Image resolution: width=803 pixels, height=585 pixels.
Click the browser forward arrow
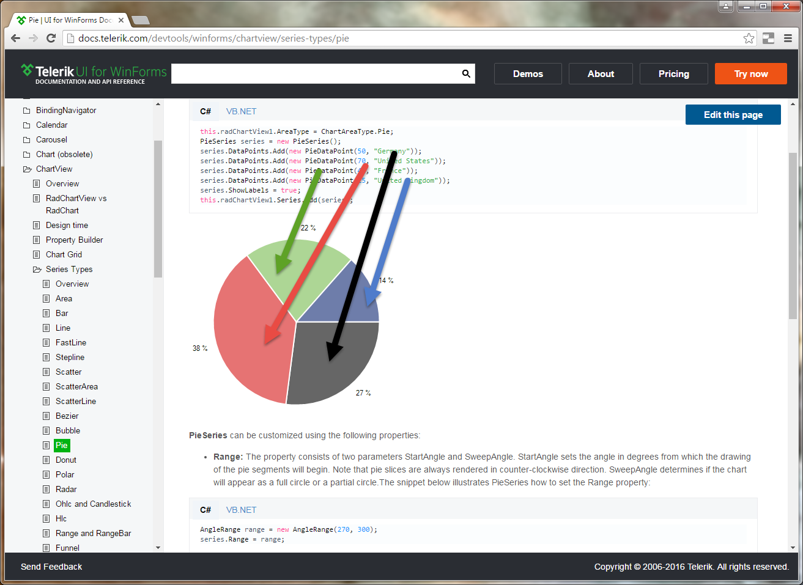click(34, 38)
